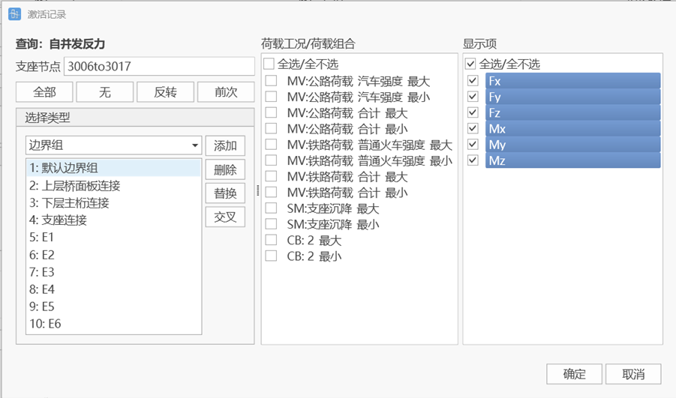
Task: Uncheck the Fz display item checkbox
Action: coord(473,112)
